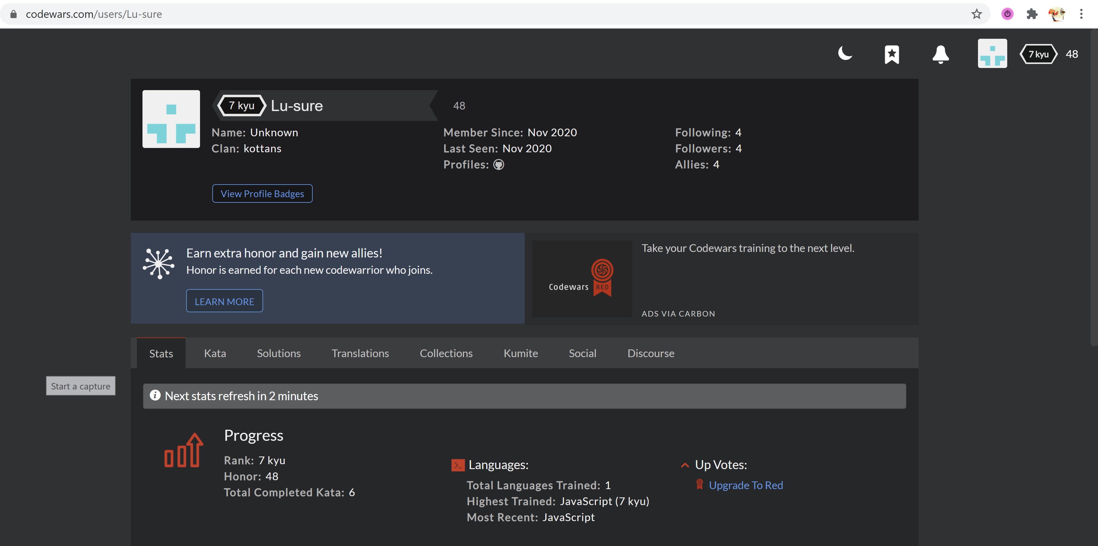Select the Social tab
Viewport: 1098px width, 546px height.
(x=583, y=352)
